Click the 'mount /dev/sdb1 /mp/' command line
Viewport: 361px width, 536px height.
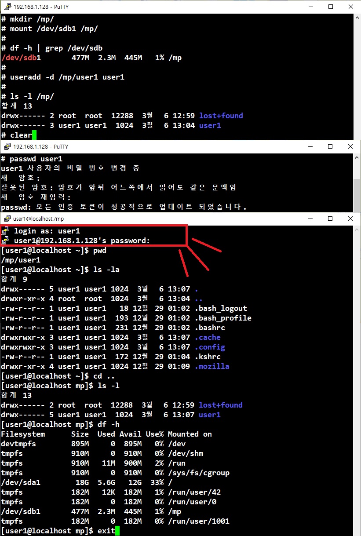[x=49, y=29]
